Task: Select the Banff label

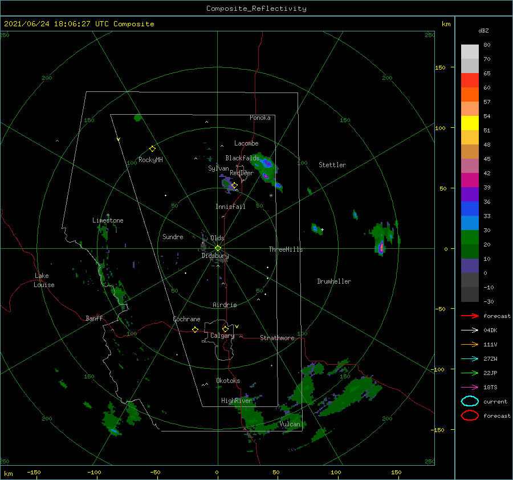Action: pyautogui.click(x=94, y=318)
